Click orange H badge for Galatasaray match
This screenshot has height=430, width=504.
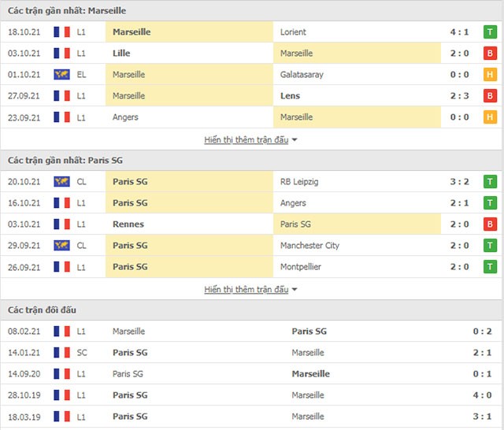pos(490,75)
